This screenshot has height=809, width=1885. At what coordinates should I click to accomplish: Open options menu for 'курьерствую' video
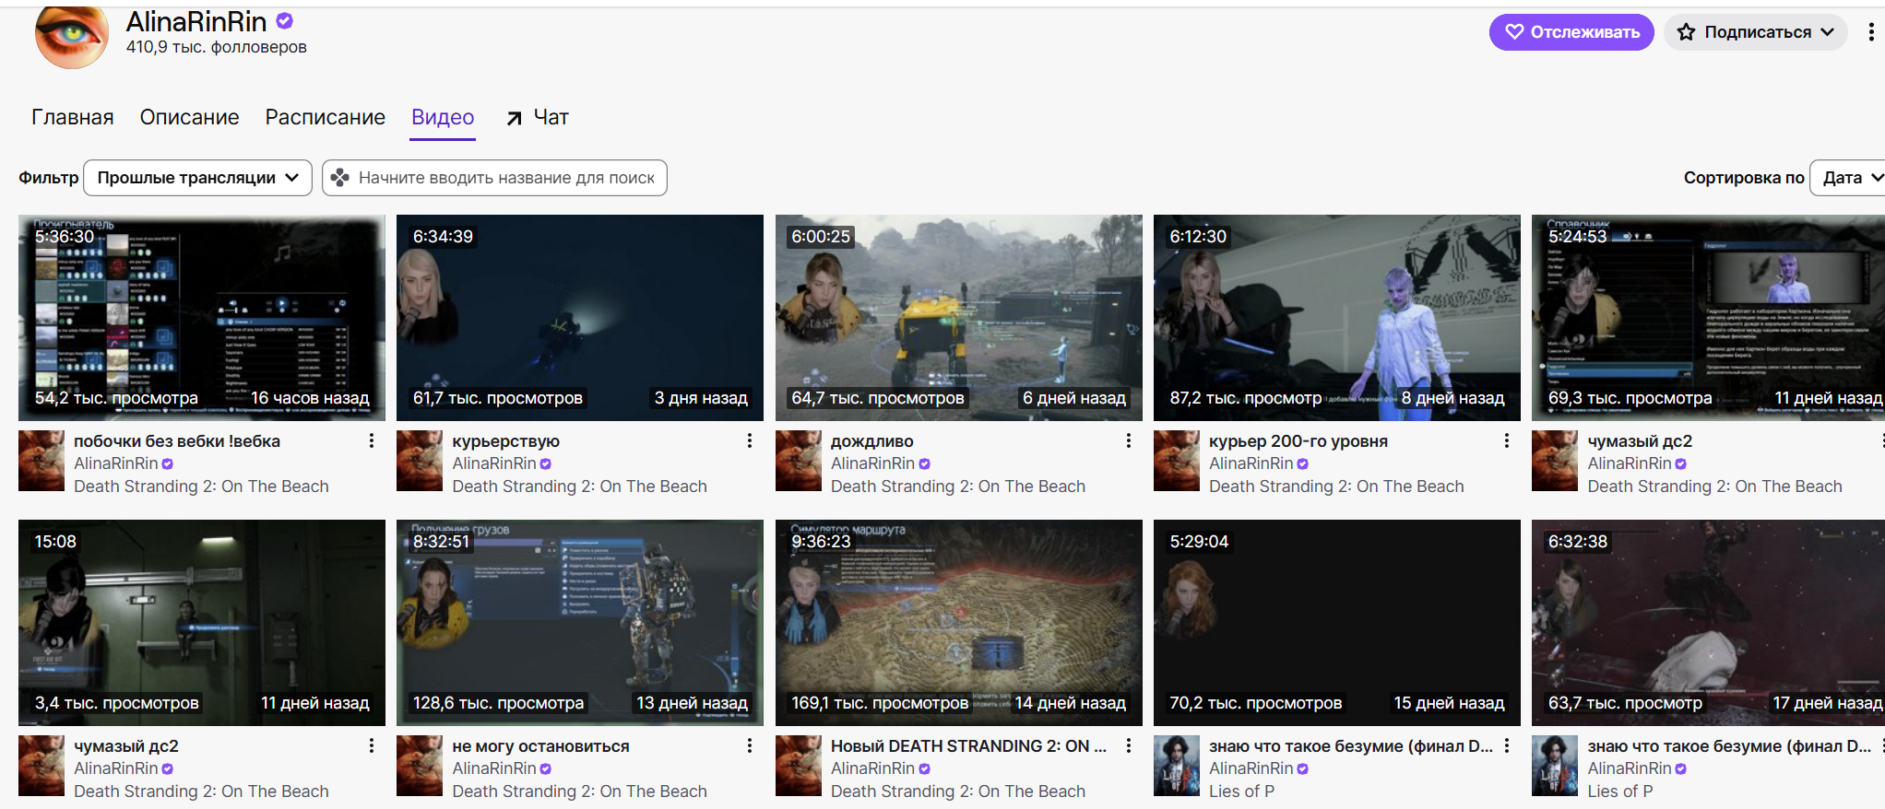[x=750, y=441]
